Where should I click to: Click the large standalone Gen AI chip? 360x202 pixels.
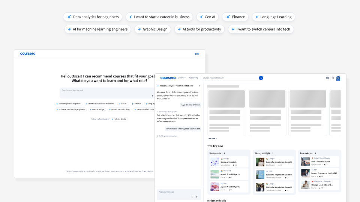coord(207,17)
